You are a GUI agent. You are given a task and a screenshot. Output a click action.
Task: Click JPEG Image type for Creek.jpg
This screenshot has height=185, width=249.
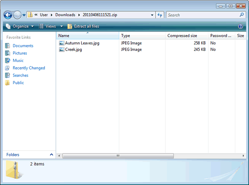coord(131,49)
